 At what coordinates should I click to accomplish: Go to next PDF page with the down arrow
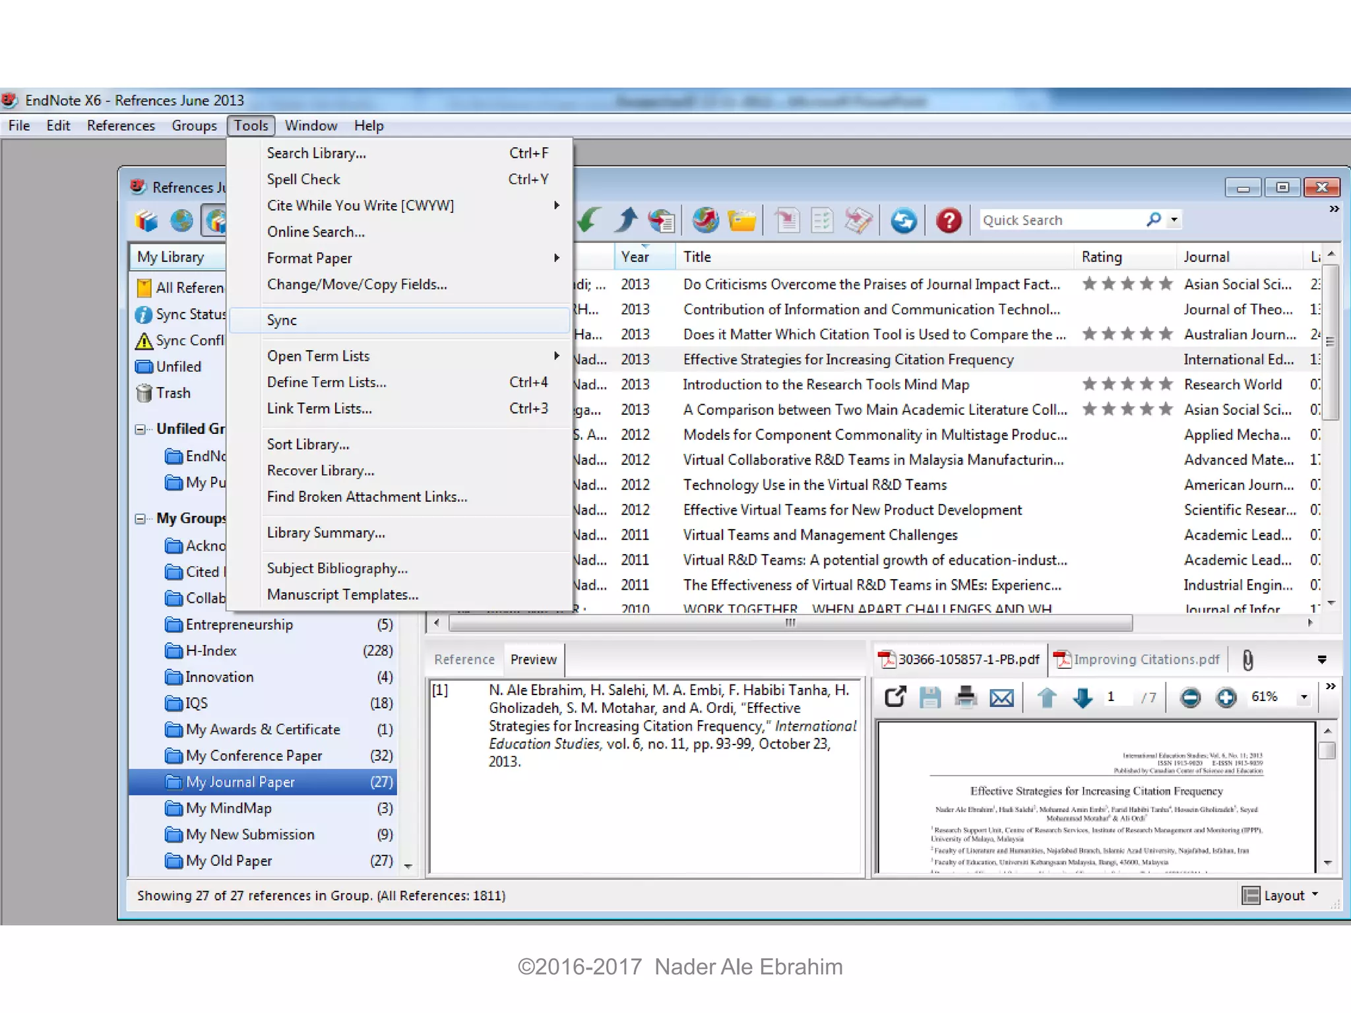pyautogui.click(x=1082, y=697)
